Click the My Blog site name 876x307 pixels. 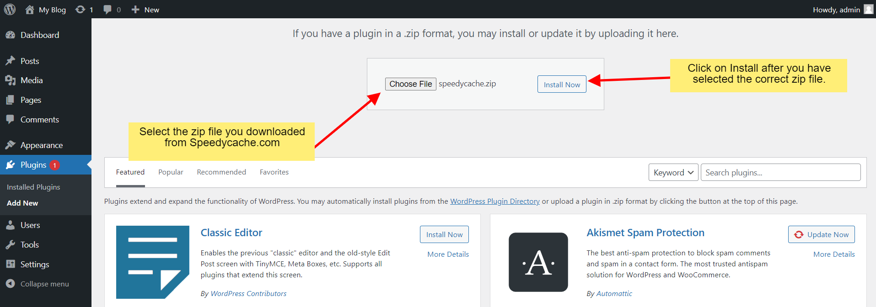click(52, 10)
